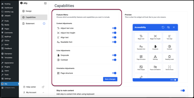Click the hide widget eye-slash icon
This screenshot has height=98, width=194.
click(x=168, y=27)
